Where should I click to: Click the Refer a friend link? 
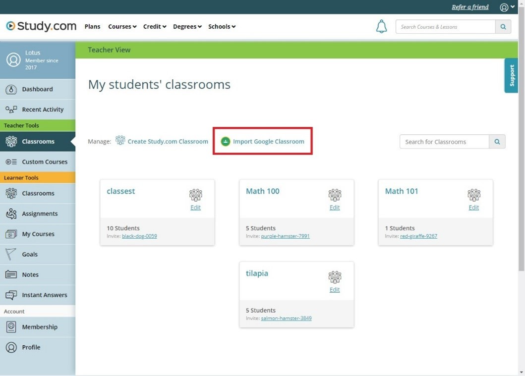[470, 7]
